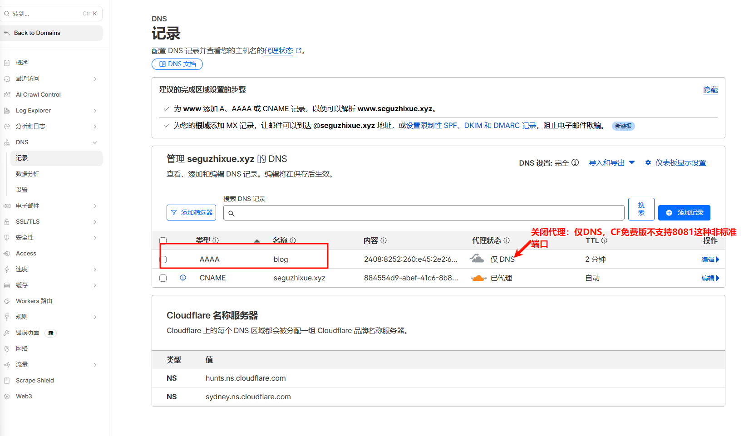Screen dimensions: 744x436
Task: Click the gray cloud icon for DNS-only status
Action: 477,259
